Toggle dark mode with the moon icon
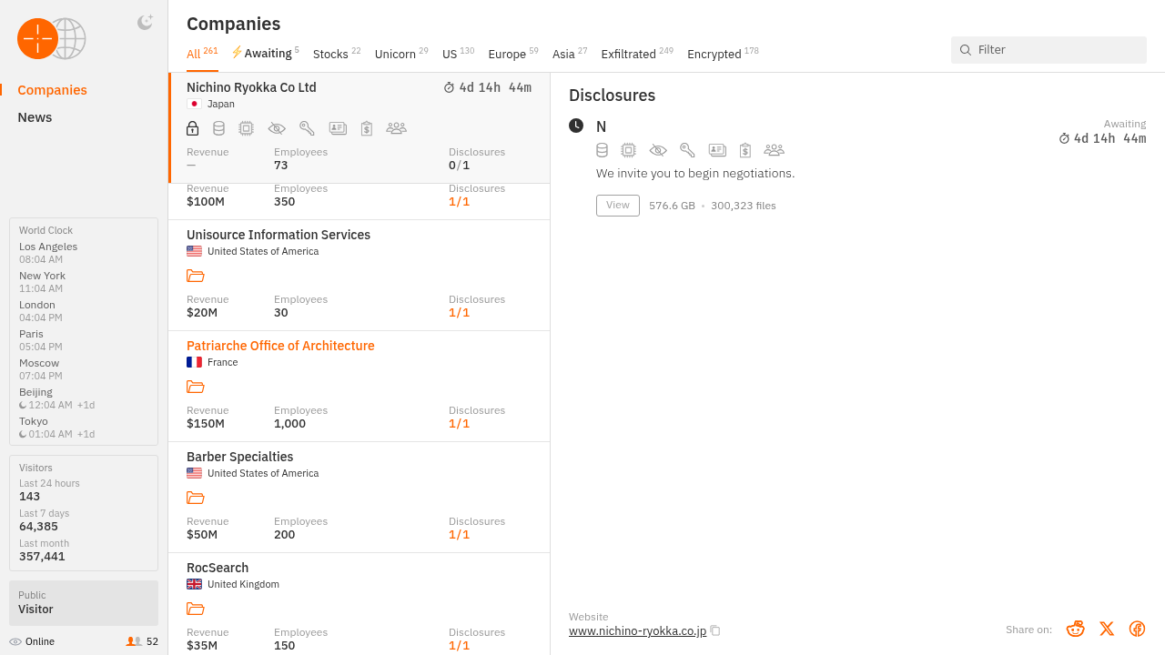This screenshot has height=655, width=1165. [145, 23]
